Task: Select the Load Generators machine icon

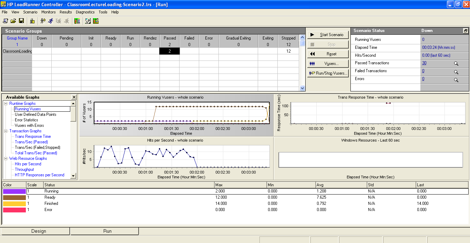Action: pos(32,21)
